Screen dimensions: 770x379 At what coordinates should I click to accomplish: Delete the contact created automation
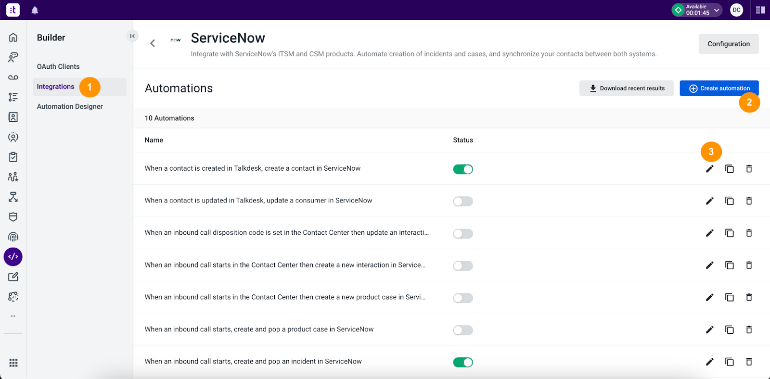(x=749, y=169)
